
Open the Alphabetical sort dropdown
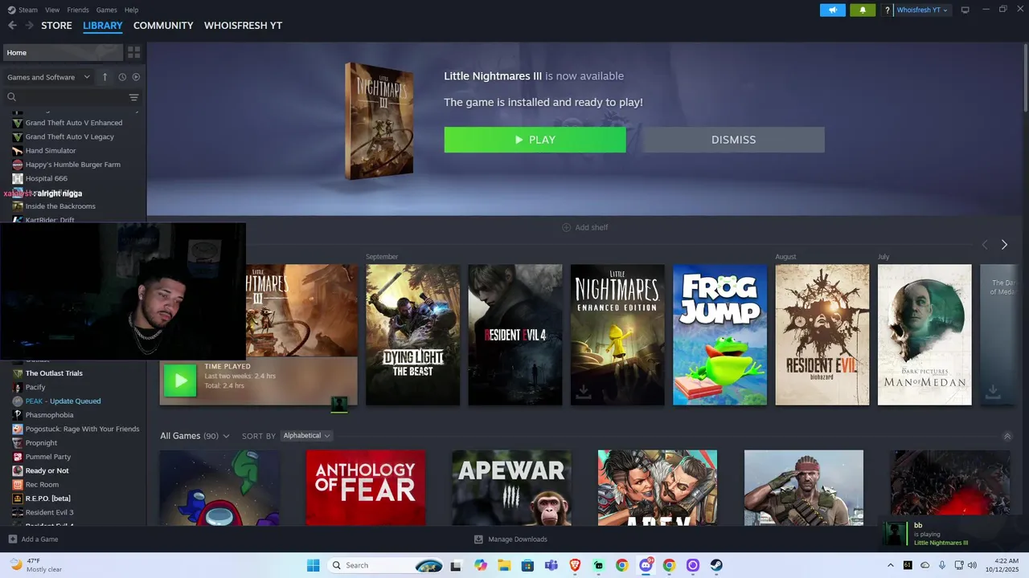(x=307, y=436)
